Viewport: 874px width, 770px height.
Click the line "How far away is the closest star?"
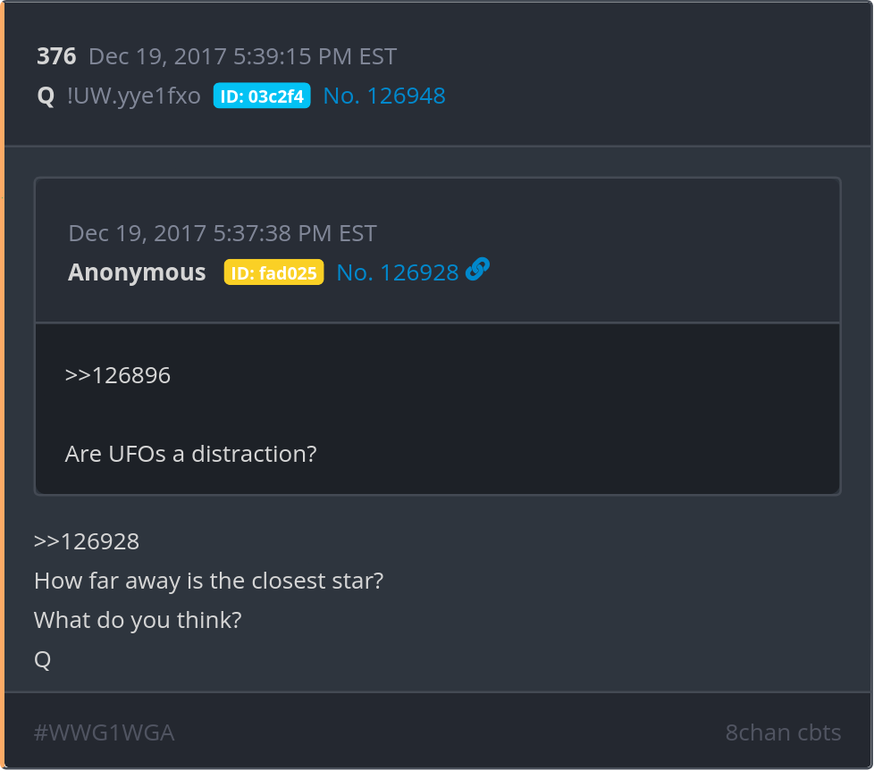click(x=208, y=581)
